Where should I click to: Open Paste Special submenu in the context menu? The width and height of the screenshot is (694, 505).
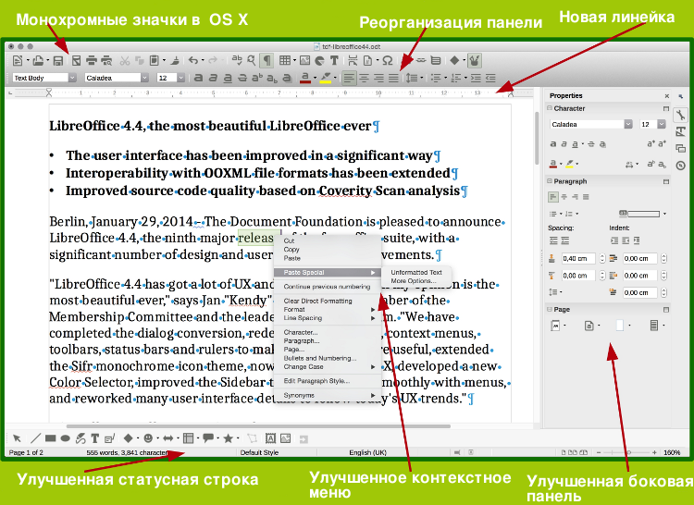pos(327,273)
